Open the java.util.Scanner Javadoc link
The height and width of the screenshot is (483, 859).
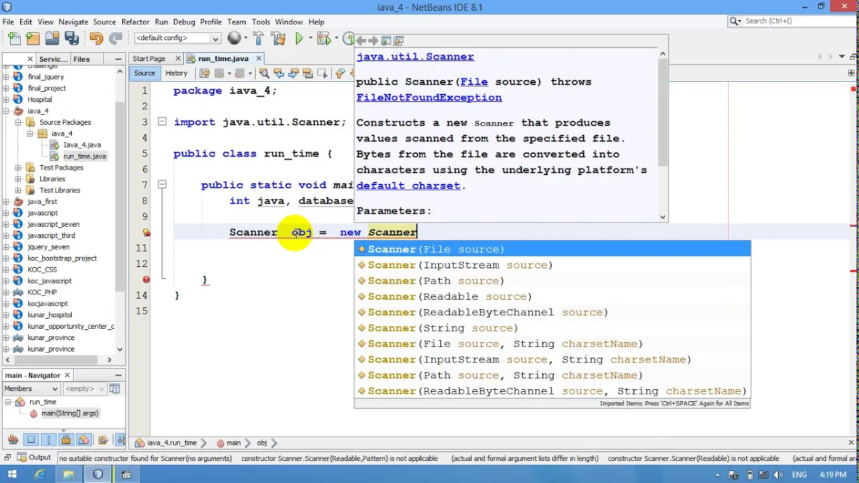(x=415, y=57)
